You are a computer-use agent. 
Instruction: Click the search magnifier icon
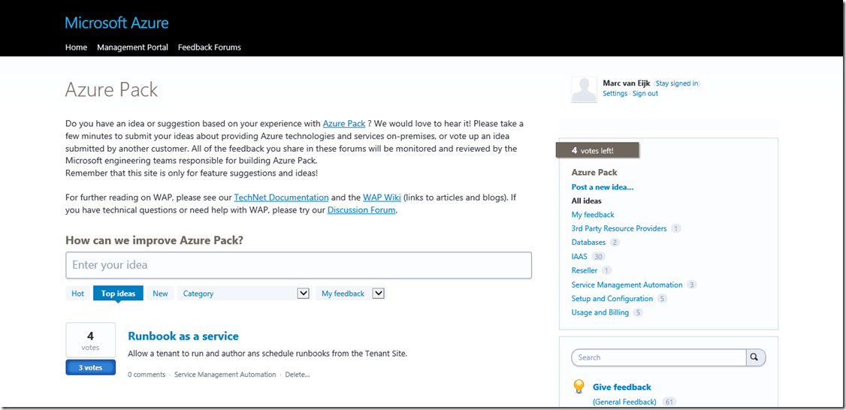(755, 357)
